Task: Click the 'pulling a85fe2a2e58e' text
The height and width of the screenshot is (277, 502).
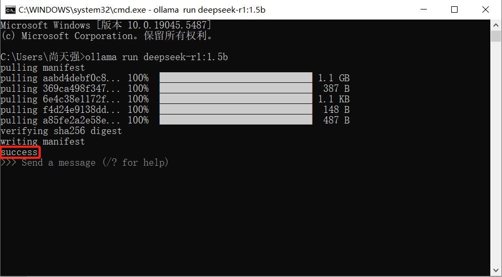Action: 60,120
